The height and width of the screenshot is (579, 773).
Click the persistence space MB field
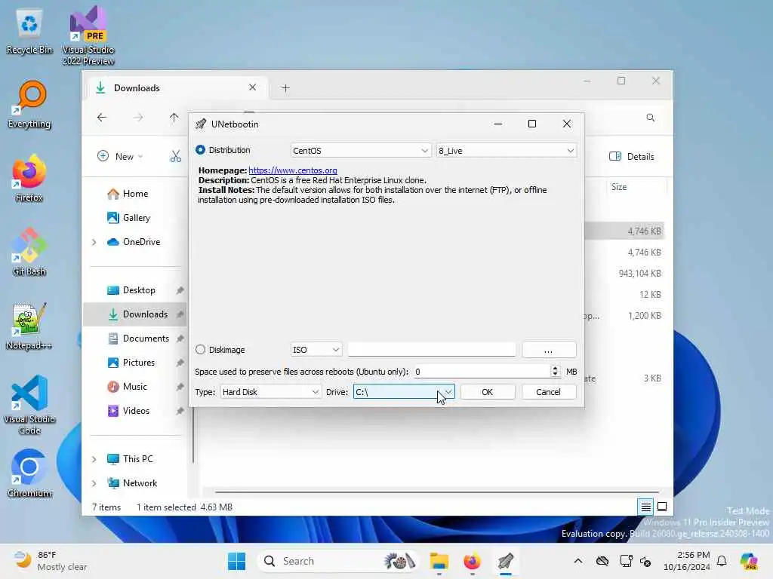(482, 372)
